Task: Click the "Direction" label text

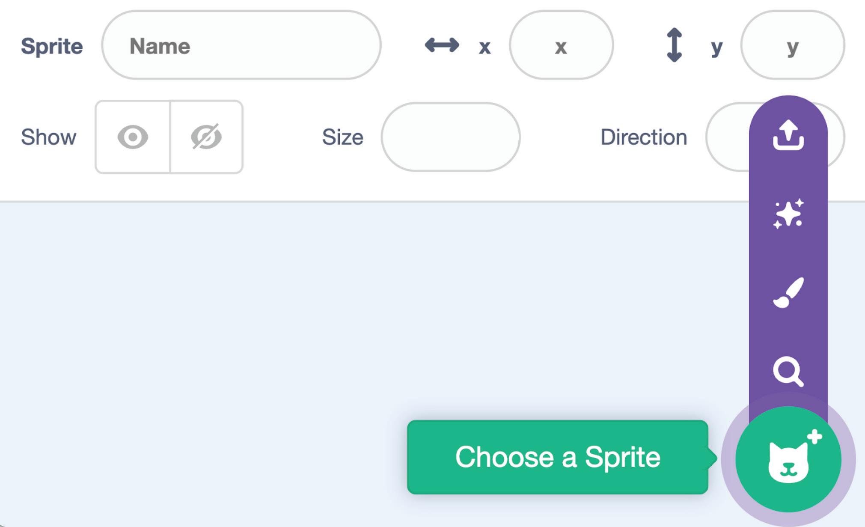Action: tap(643, 137)
